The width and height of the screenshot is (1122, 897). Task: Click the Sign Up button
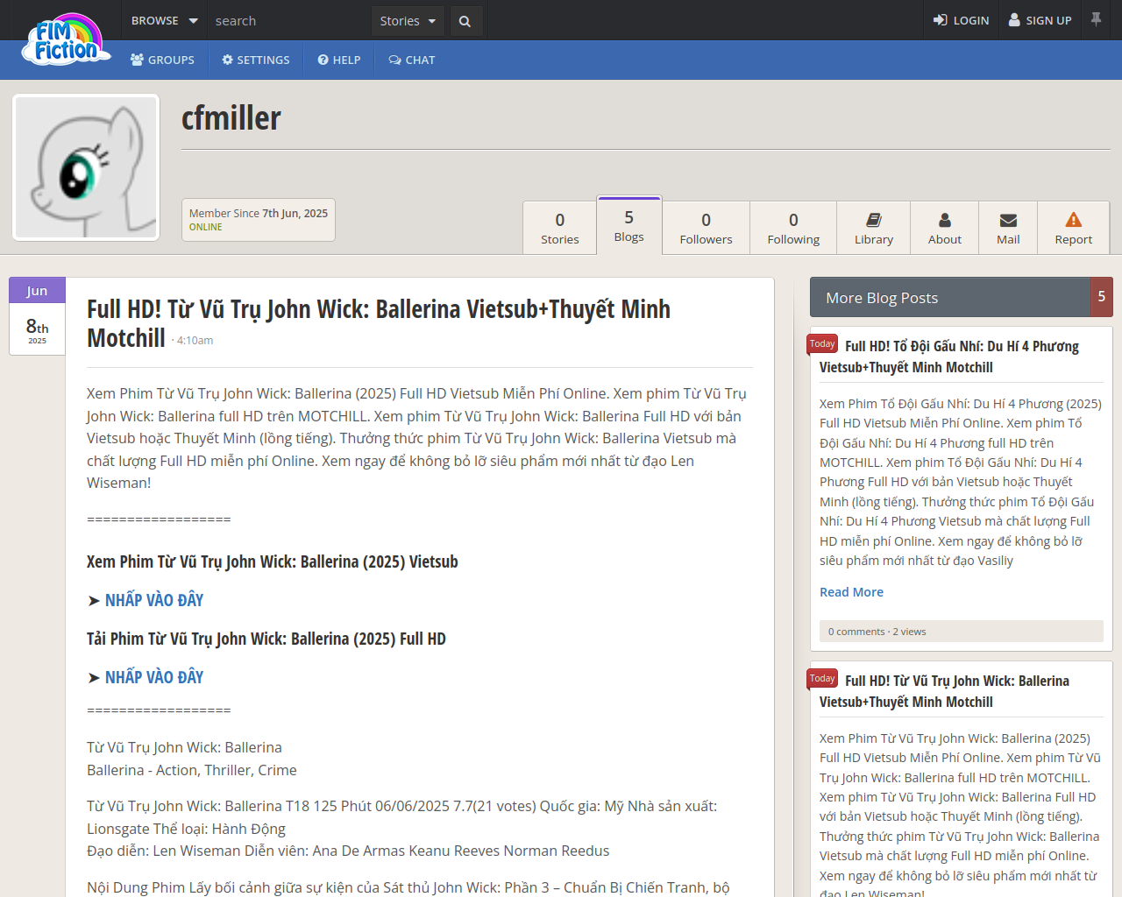[1040, 20]
